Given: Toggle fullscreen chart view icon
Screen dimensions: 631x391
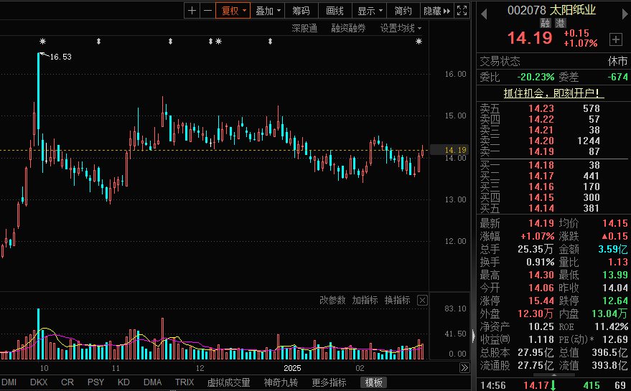Looking at the screenshot, I should [x=463, y=11].
